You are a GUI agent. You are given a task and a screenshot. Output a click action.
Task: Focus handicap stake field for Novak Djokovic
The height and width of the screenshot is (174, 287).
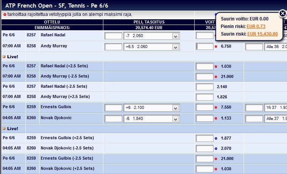(113, 119)
